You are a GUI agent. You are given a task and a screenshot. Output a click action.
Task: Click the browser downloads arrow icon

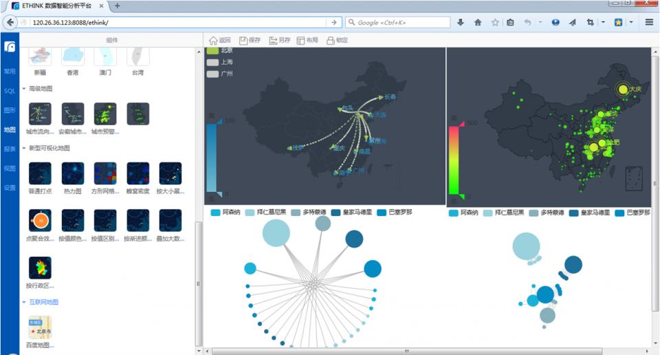[461, 22]
